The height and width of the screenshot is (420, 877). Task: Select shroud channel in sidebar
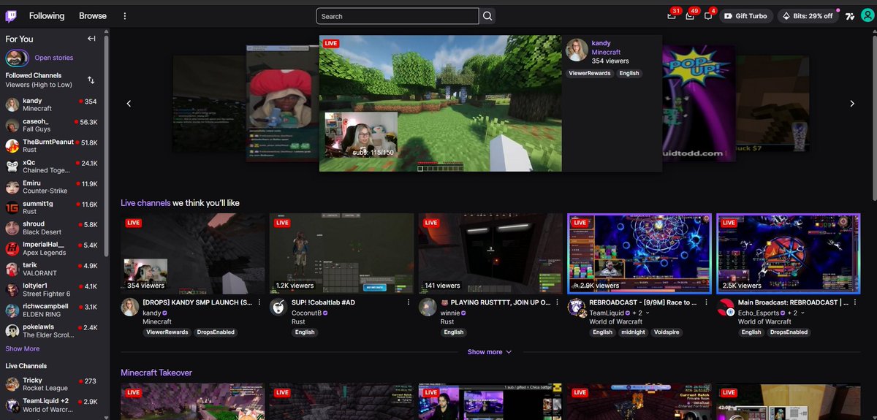[53, 228]
